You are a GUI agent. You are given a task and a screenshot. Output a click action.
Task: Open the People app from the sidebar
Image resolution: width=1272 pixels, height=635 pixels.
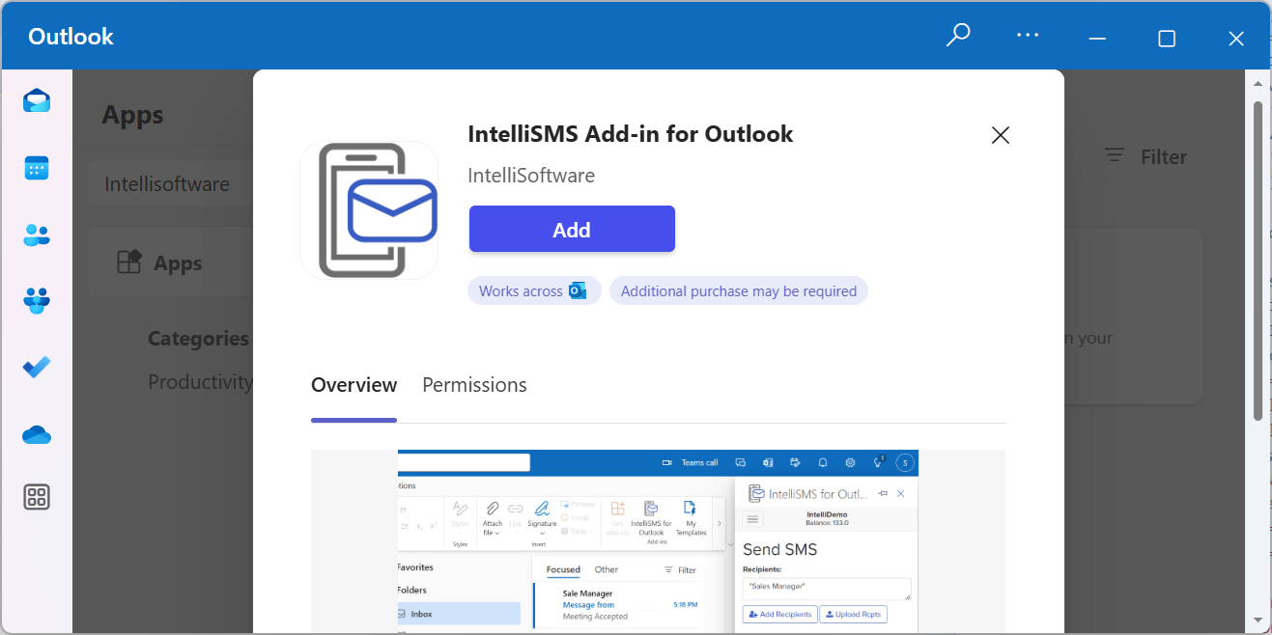pos(36,235)
